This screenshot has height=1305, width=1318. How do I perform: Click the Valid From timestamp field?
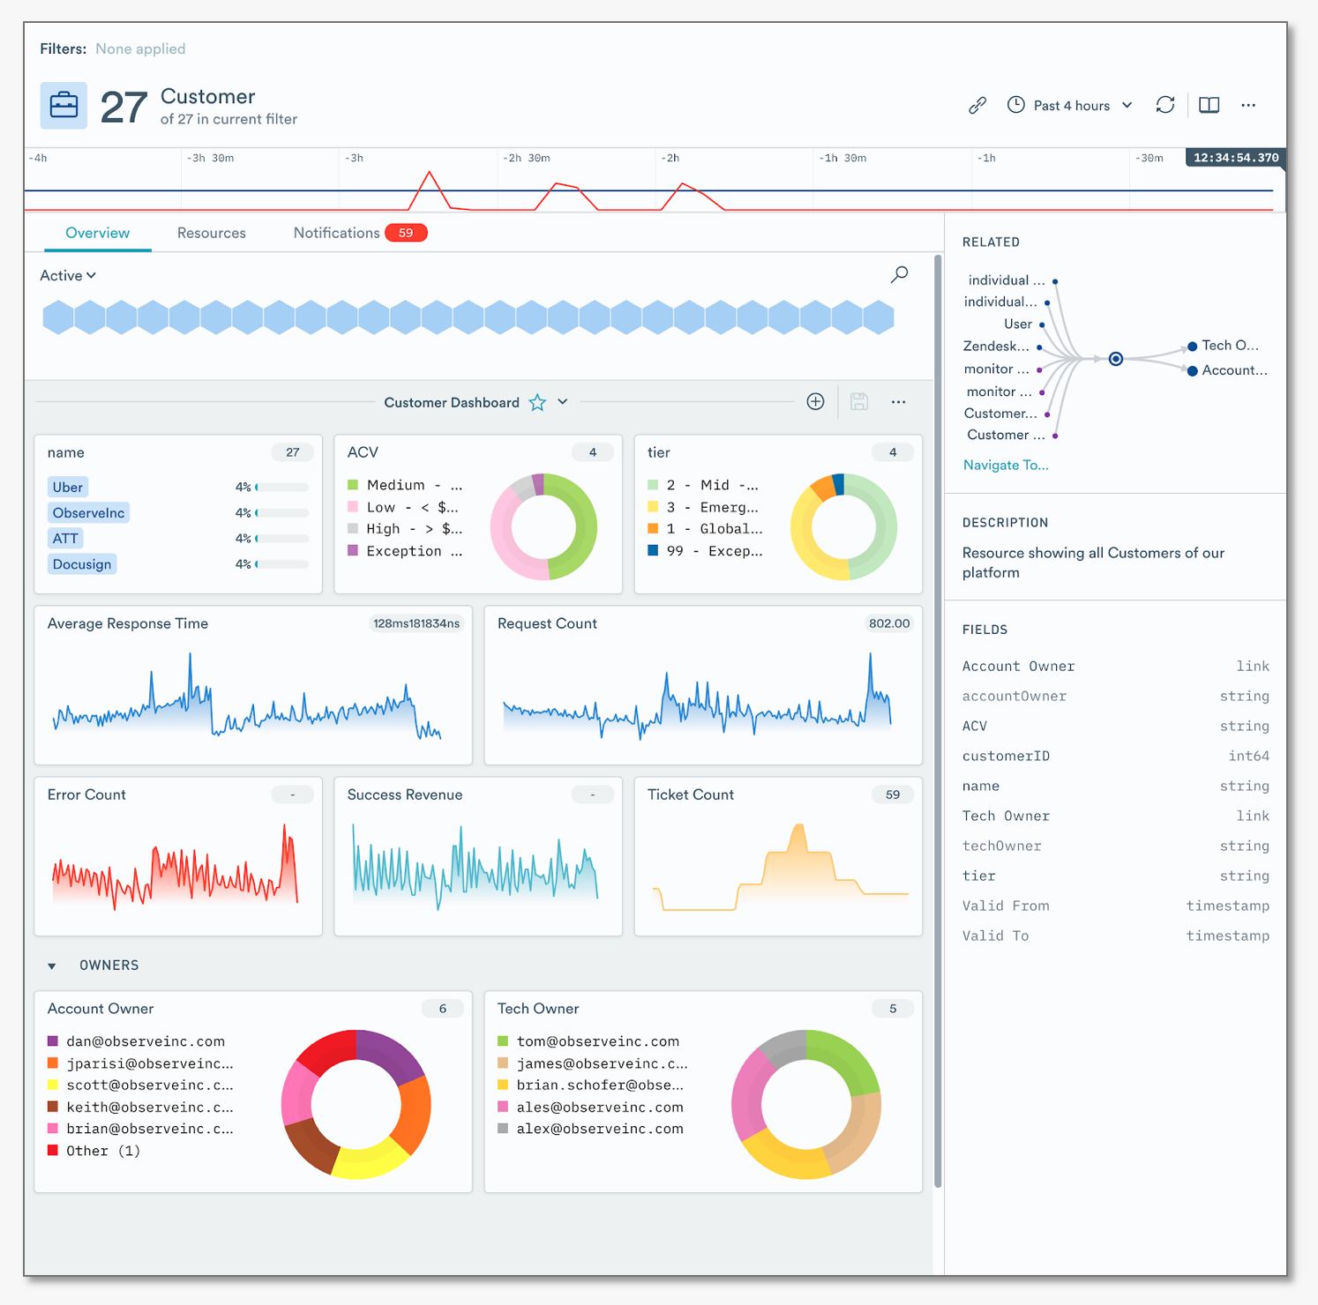[x=1116, y=906]
